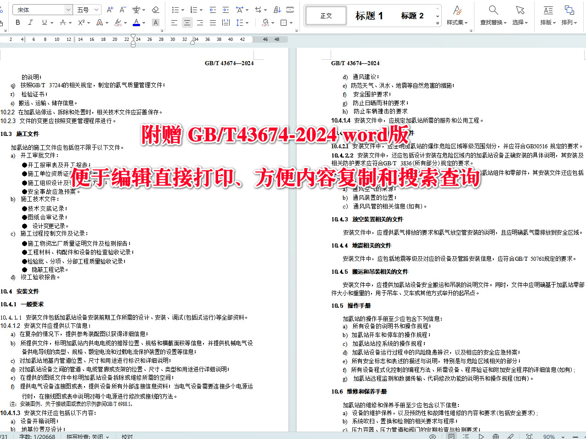Decrease paragraph indent

[213, 10]
